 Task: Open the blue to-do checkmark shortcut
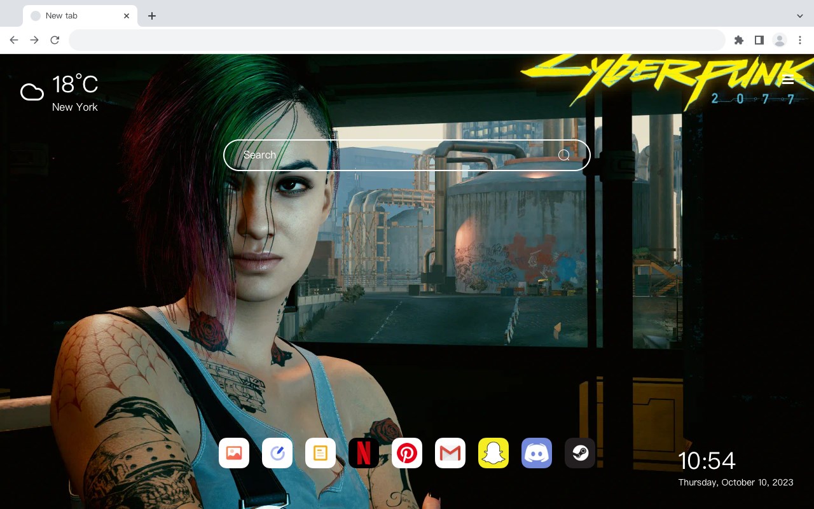(x=277, y=453)
